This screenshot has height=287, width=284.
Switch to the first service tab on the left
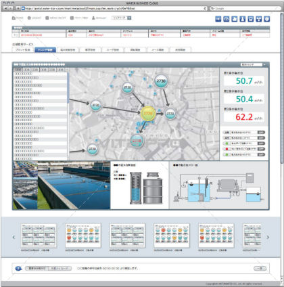click(23, 50)
